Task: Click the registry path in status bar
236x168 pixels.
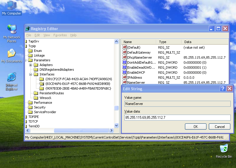Action: (124, 137)
